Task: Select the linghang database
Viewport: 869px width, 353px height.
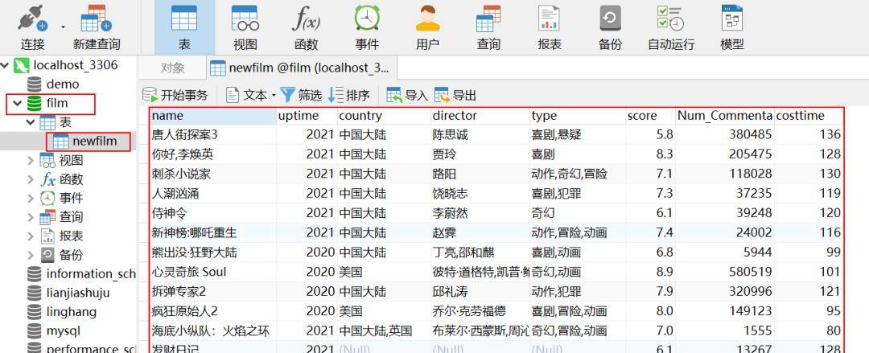Action: 72,311
